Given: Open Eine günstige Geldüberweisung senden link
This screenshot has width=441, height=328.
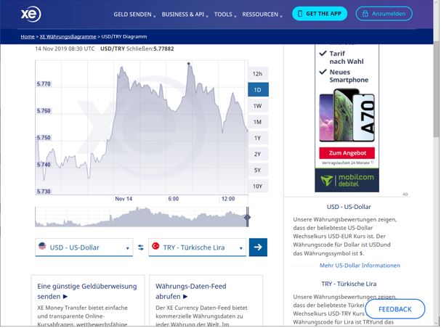Looking at the screenshot, I should pos(87,291).
